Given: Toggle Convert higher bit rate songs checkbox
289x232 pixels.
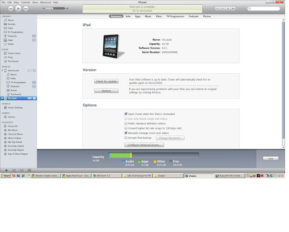Looking at the screenshot, I should [x=126, y=128].
